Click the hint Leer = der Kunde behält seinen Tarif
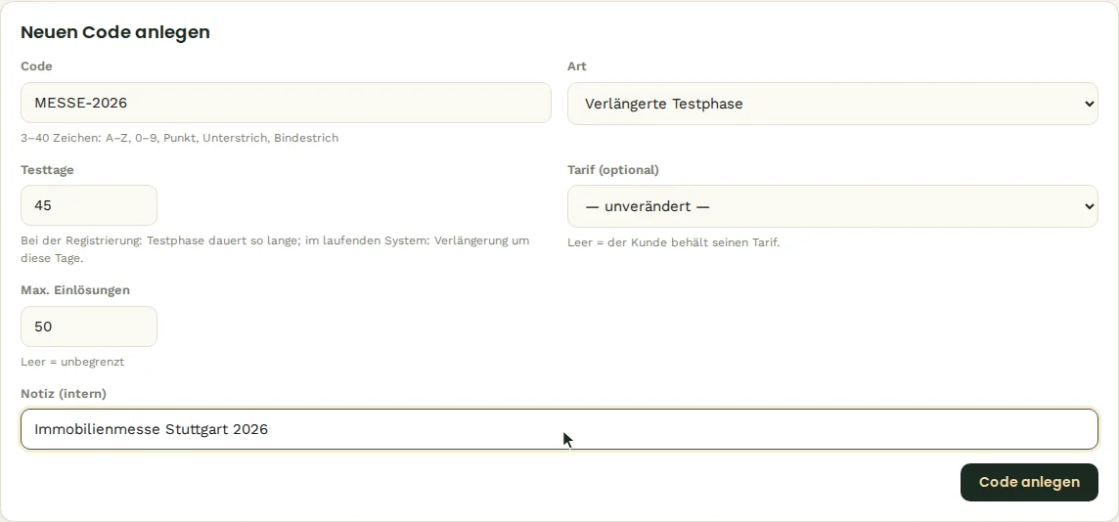This screenshot has height=522, width=1119. [673, 242]
